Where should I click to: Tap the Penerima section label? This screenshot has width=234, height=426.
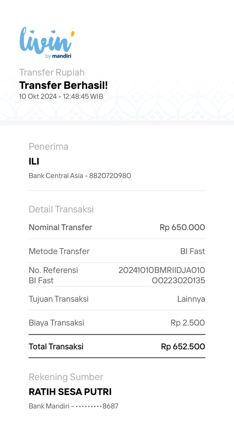coord(48,146)
